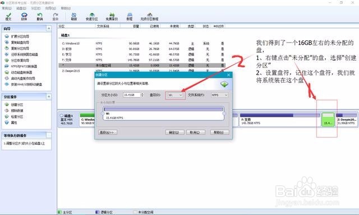Screen dimensions: 359x215
Task: Select F: 文件 block in the disk map
Action: (279, 120)
